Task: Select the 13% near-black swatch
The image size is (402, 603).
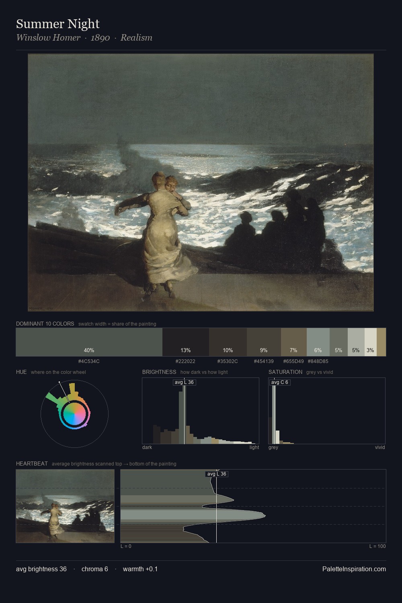Action: [186, 342]
